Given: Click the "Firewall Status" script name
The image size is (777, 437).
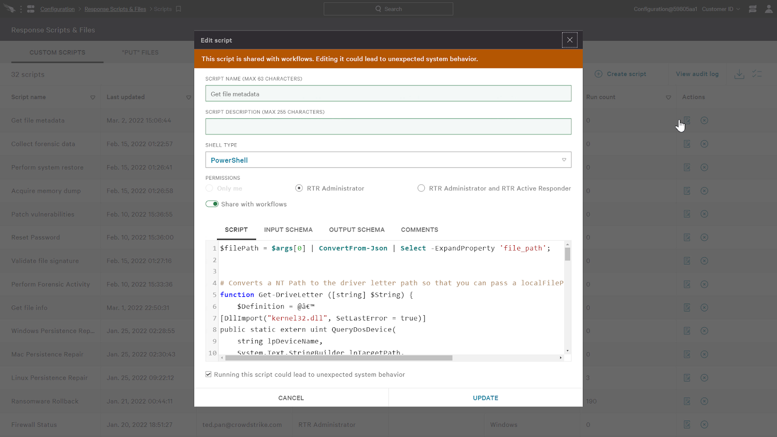Looking at the screenshot, I should (x=34, y=424).
